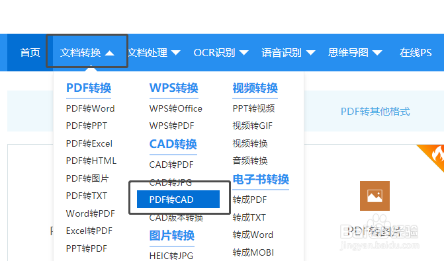This screenshot has width=444, height=261.
Task: Choose PDF转TXT from the menu
Action: (x=87, y=196)
